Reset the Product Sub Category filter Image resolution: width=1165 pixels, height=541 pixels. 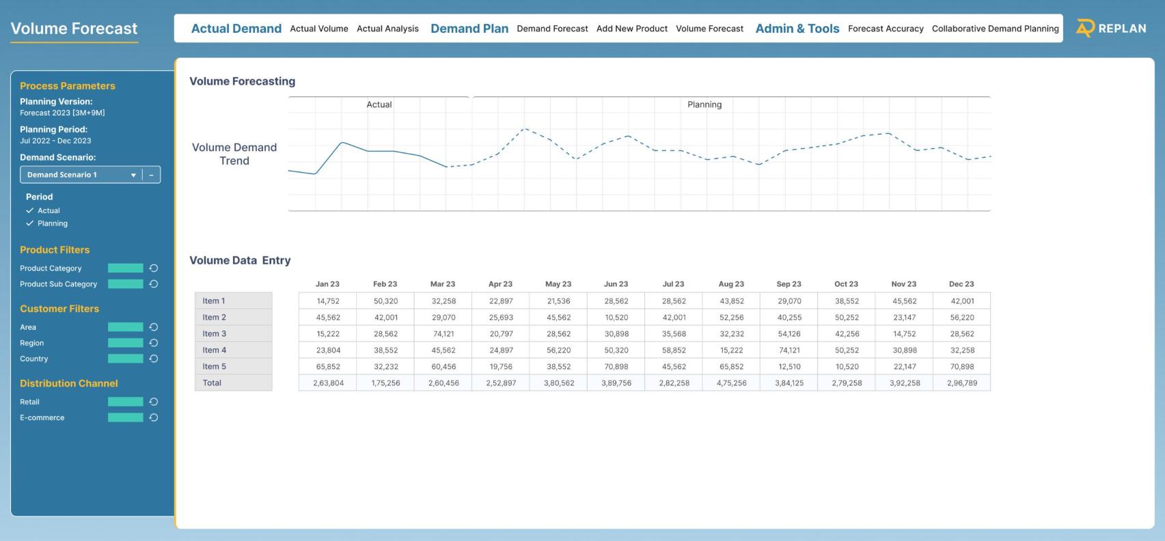(x=154, y=284)
